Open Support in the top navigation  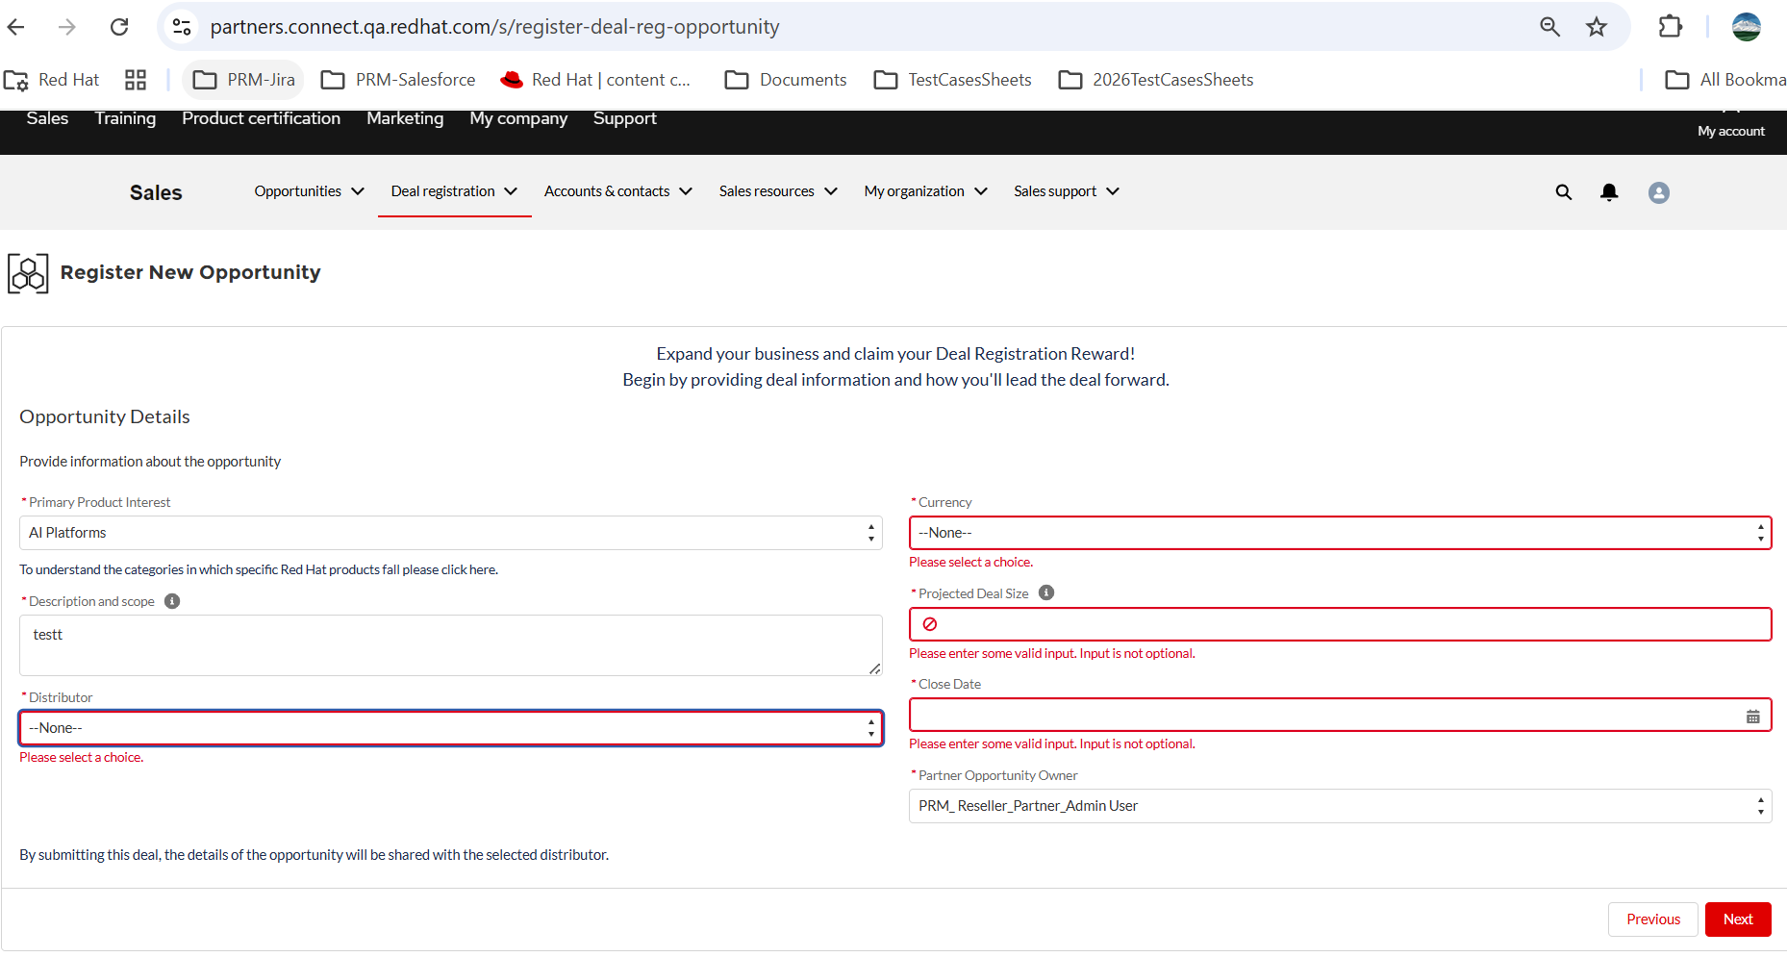624,118
